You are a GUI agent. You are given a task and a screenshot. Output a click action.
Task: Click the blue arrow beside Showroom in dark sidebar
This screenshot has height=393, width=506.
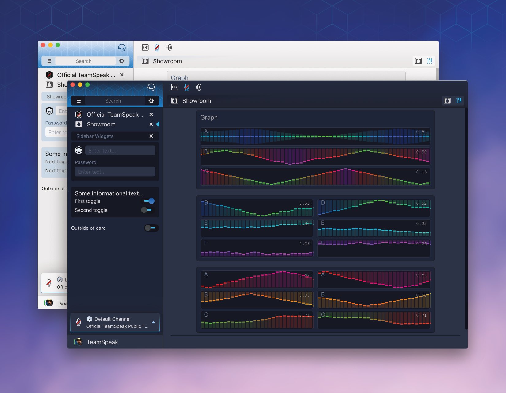point(158,124)
